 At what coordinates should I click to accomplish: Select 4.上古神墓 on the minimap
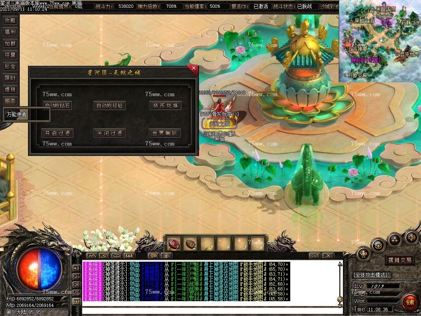point(355,49)
